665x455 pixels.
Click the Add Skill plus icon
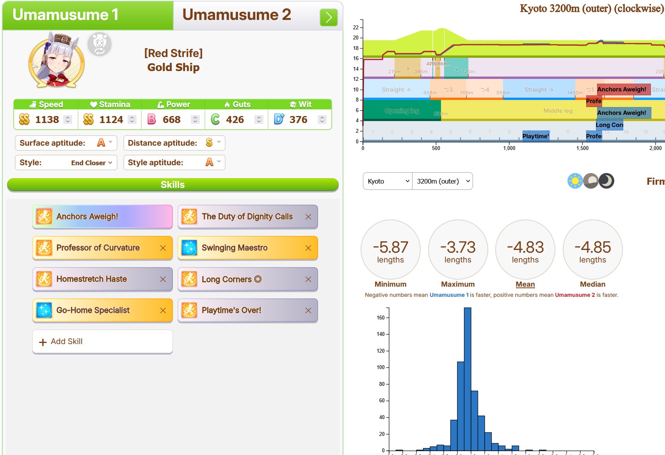click(x=43, y=342)
